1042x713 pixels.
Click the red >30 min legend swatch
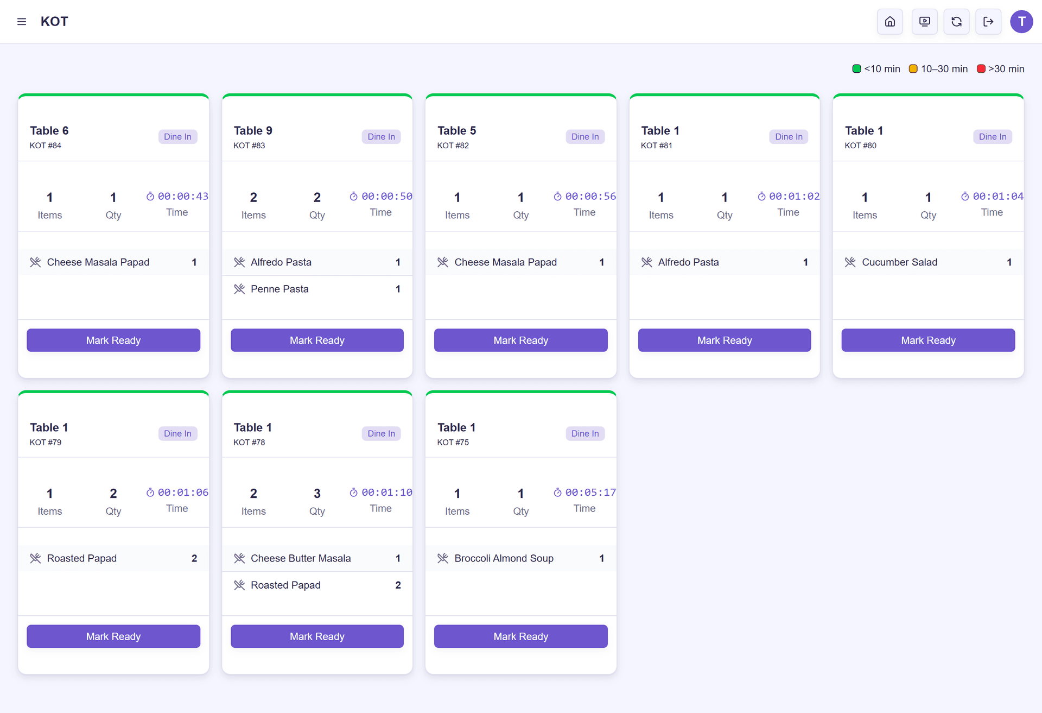coord(981,69)
